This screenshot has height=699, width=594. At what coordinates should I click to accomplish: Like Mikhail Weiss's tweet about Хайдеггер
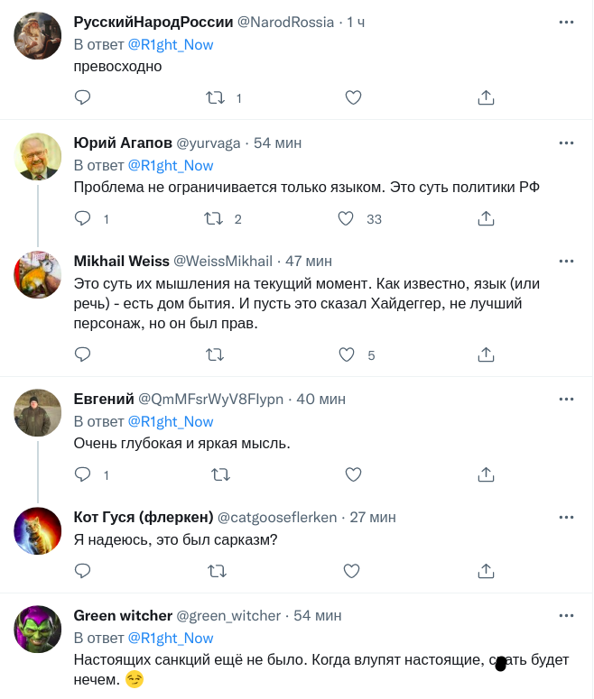coord(346,354)
